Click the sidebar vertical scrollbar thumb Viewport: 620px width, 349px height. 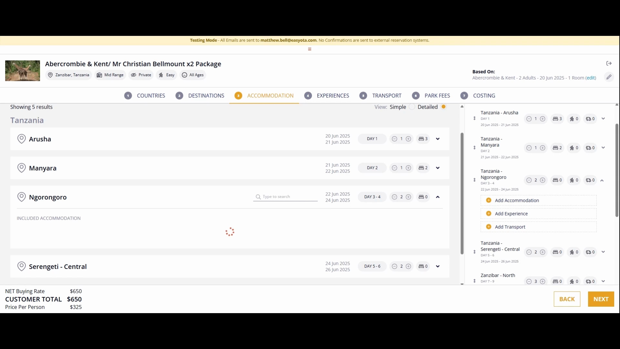point(617,170)
